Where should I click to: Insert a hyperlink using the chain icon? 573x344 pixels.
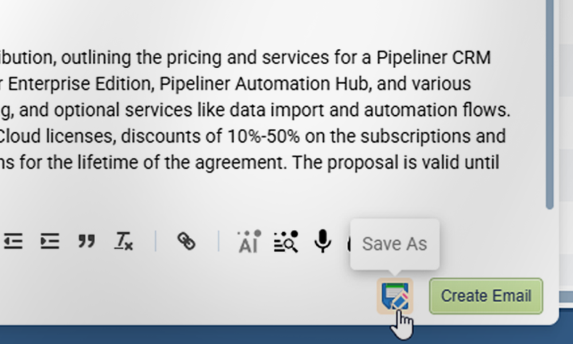pos(186,241)
